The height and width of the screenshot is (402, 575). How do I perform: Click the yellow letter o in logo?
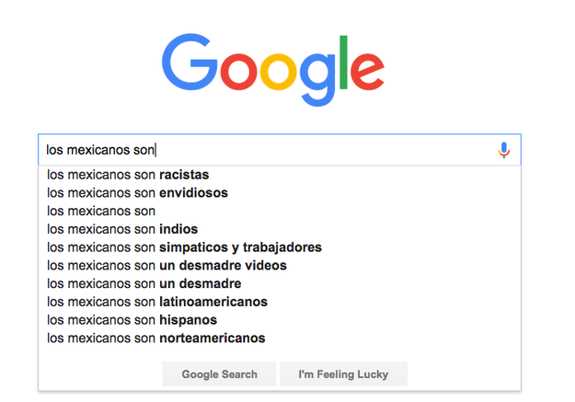tap(279, 72)
